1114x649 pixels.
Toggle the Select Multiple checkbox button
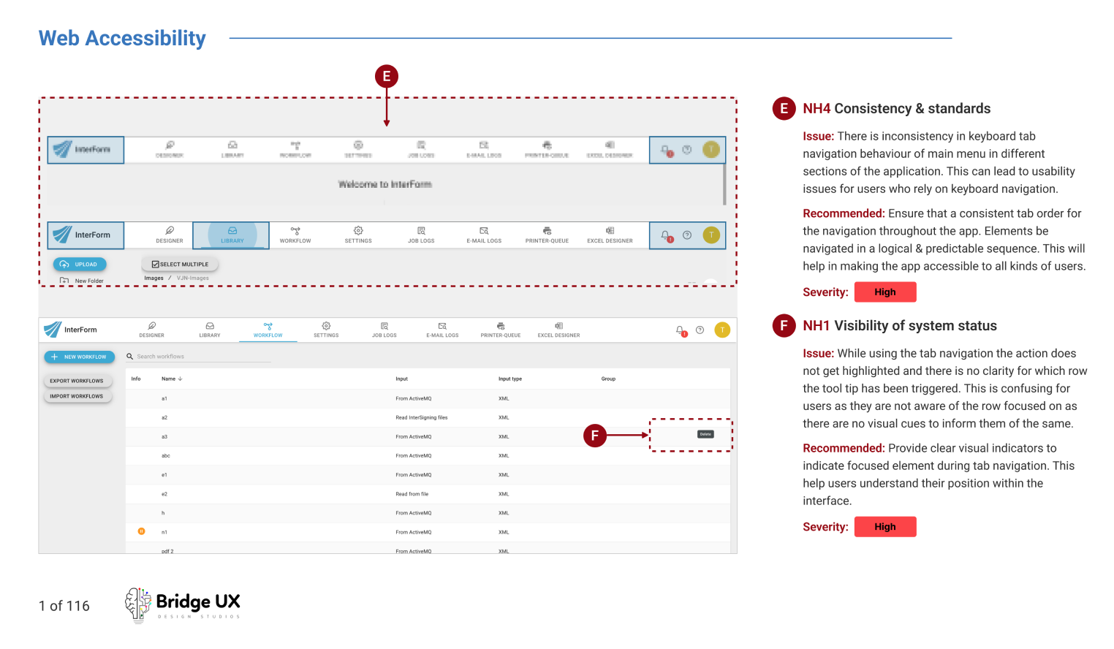tap(180, 264)
